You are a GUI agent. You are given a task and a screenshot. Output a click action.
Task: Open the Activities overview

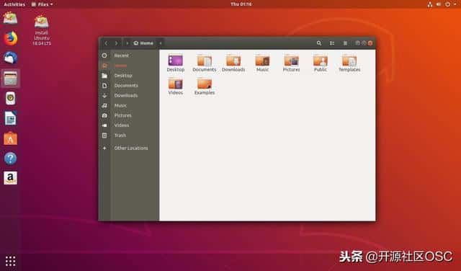tap(14, 4)
